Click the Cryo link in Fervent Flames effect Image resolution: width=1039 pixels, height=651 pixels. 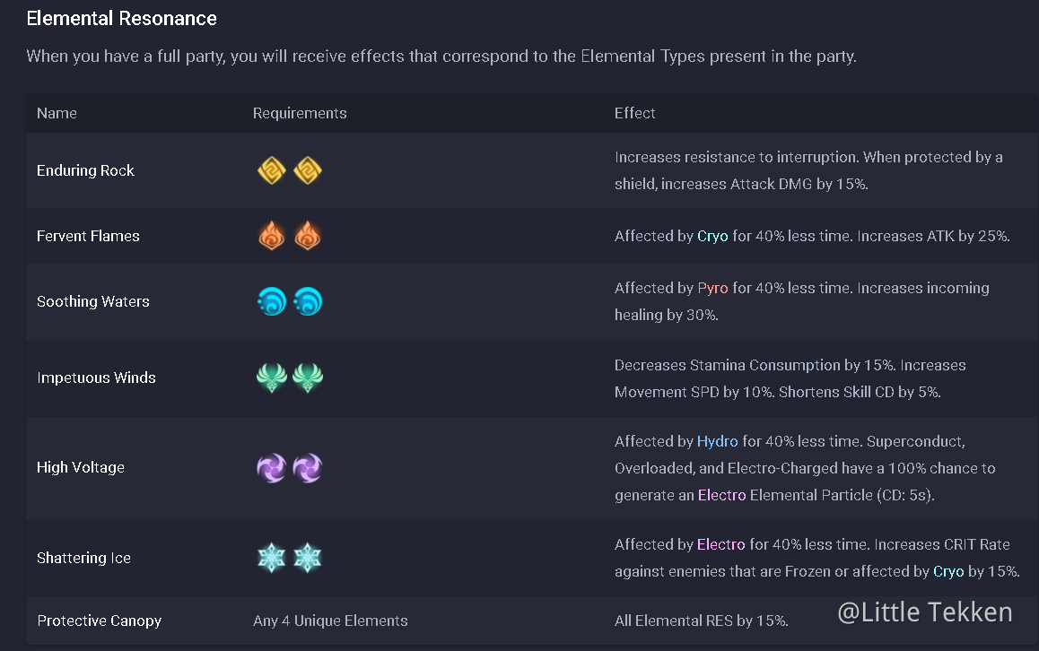(712, 237)
